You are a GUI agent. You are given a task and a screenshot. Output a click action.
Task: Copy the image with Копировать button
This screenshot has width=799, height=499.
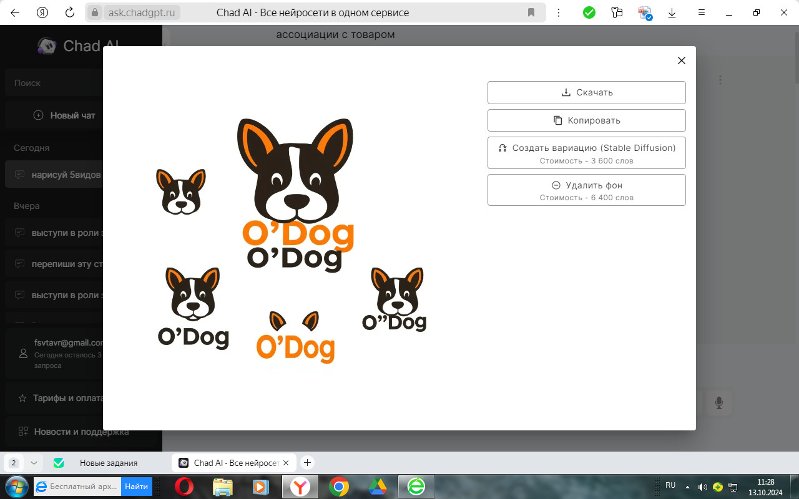pyautogui.click(x=586, y=120)
